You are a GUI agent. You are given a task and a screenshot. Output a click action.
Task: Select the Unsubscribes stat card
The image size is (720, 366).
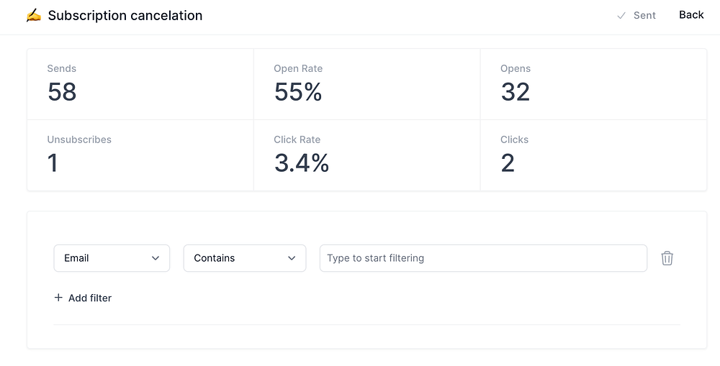tap(140, 155)
